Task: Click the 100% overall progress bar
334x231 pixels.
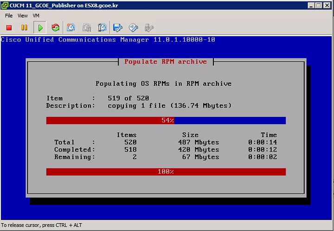Action: coord(166,172)
